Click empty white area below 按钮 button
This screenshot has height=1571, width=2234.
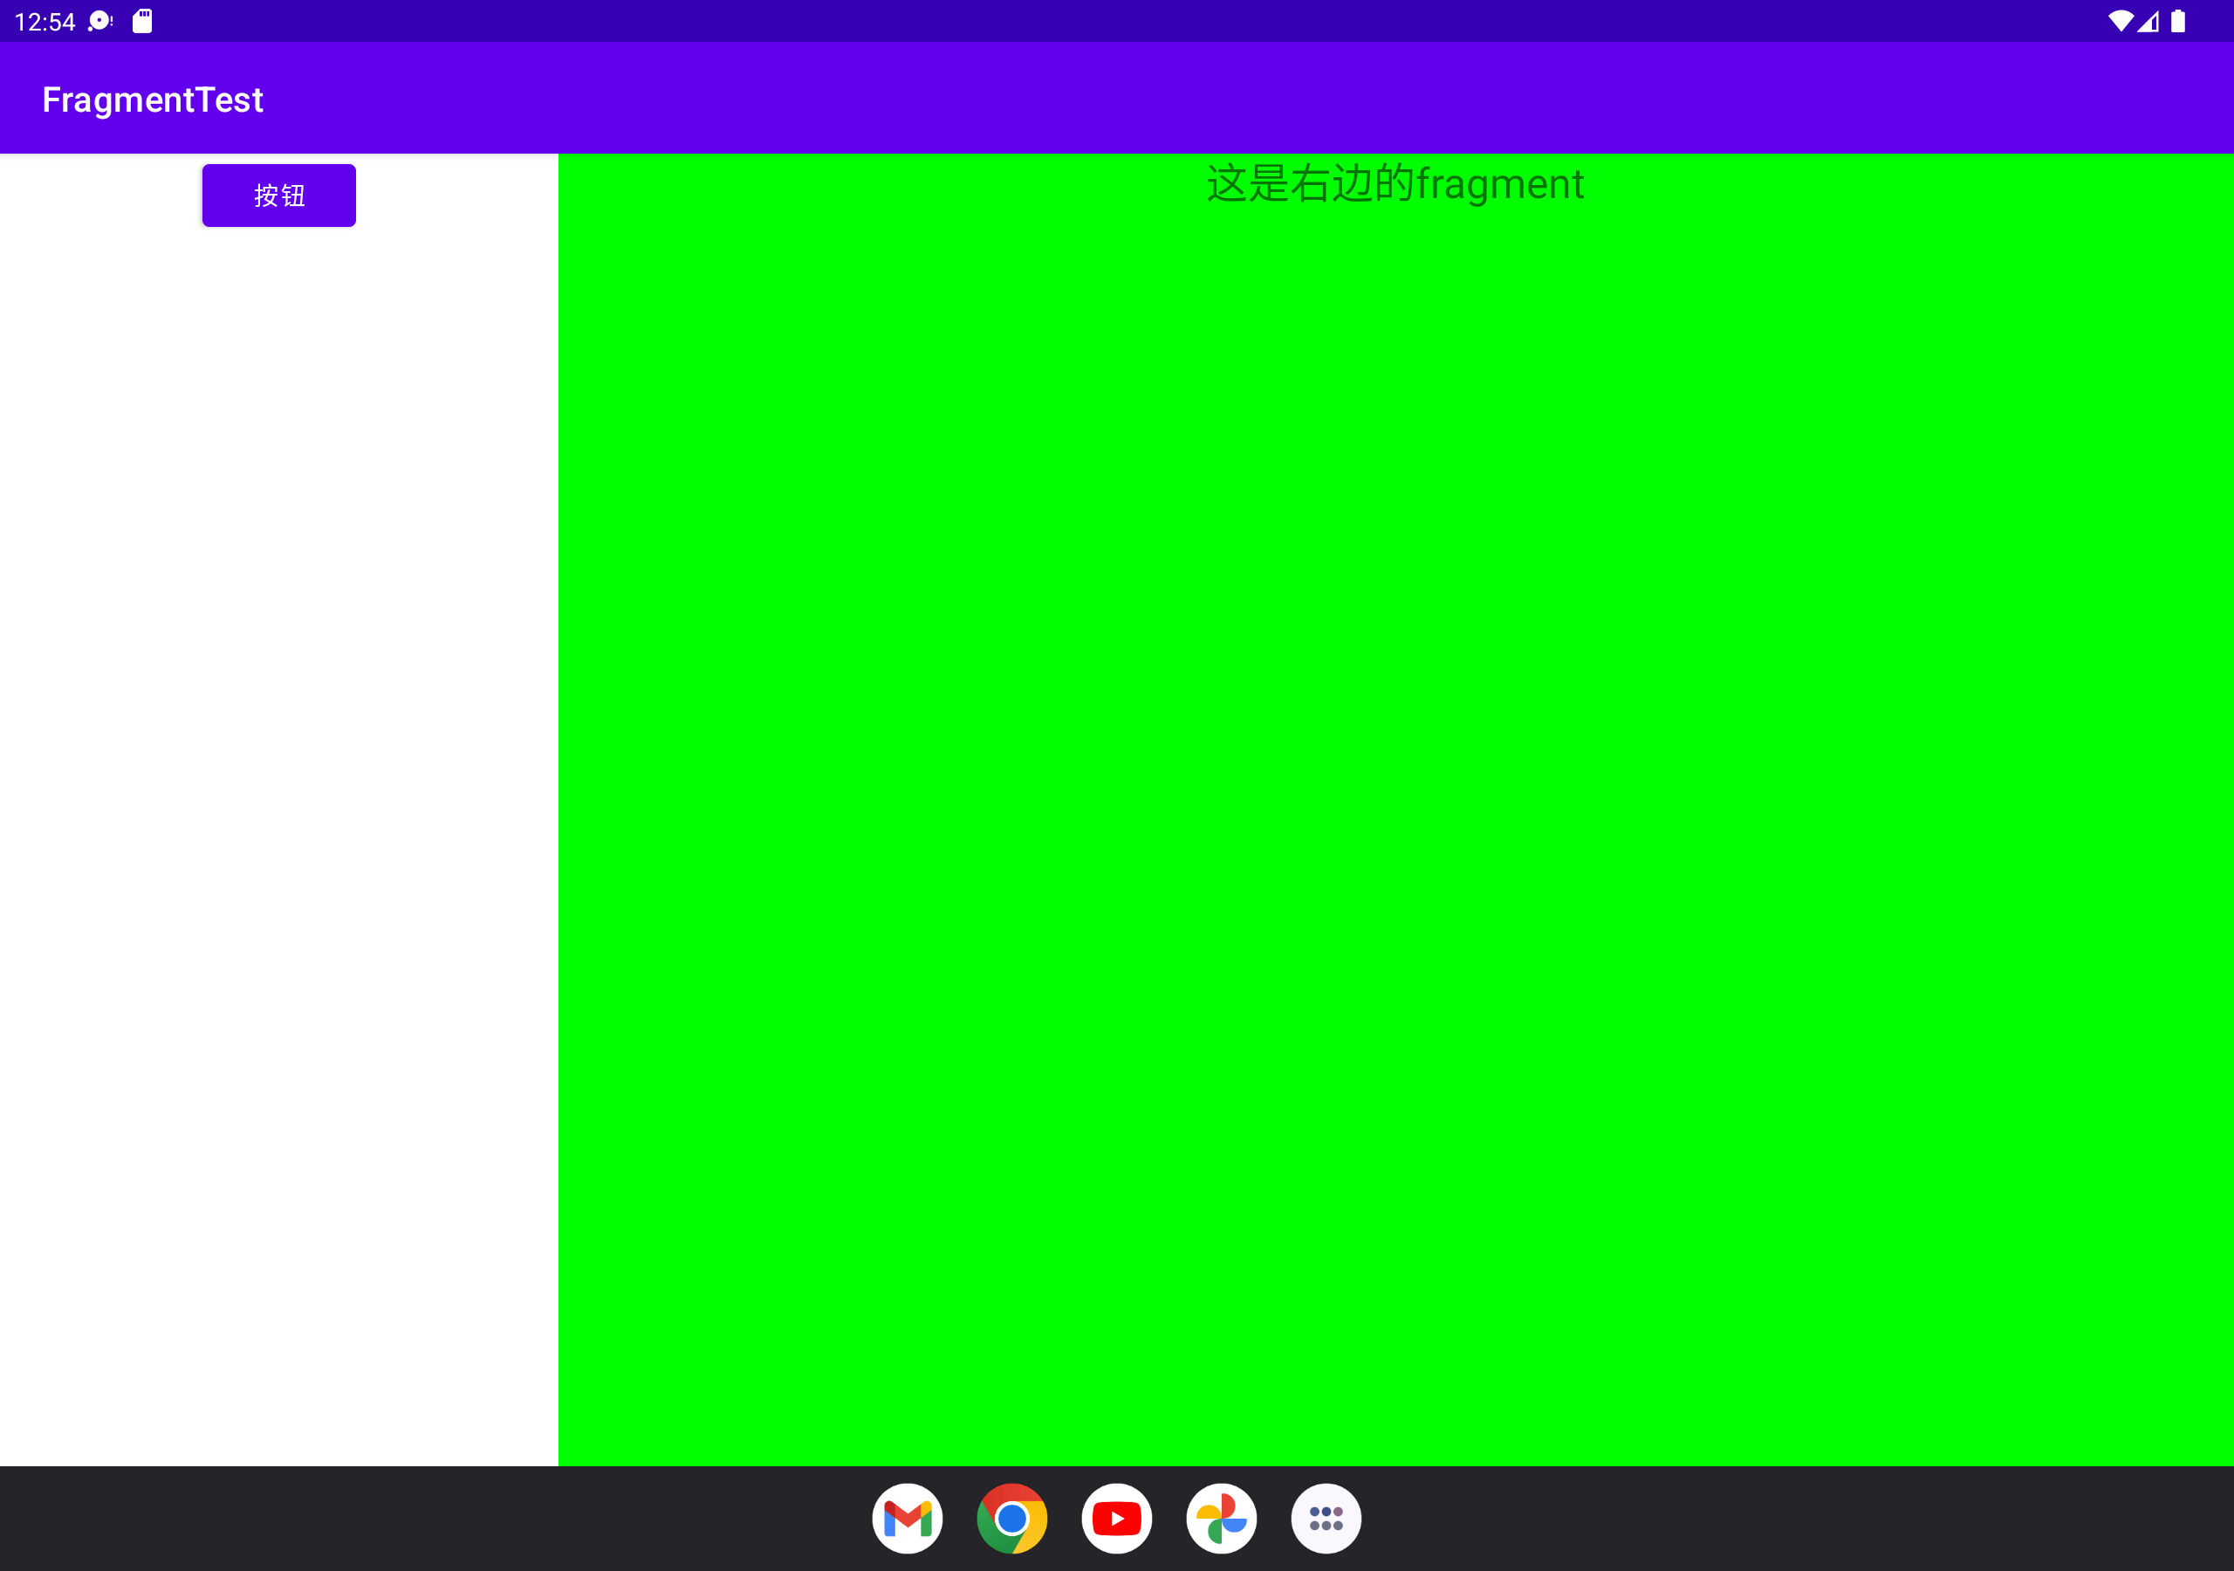click(278, 779)
